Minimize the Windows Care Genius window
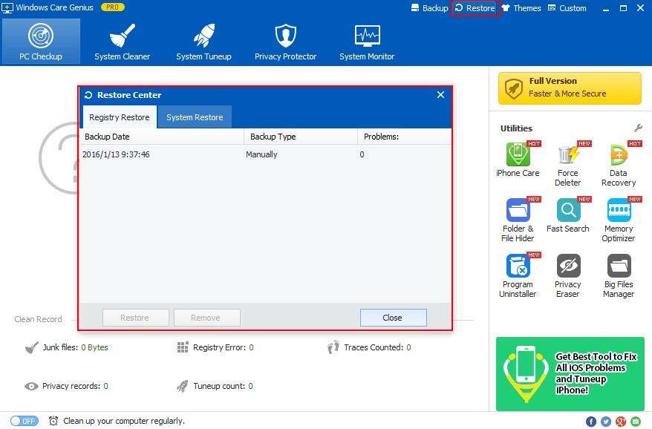Screen dimensions: 652x429 coord(606,8)
